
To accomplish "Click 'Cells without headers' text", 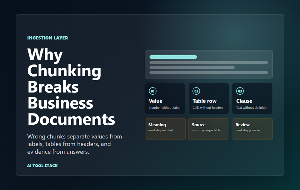I will 208,107.
